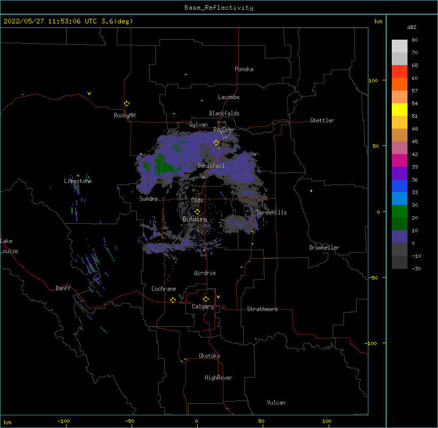
Task: Click the Vulcan town label
Action: pyautogui.click(x=276, y=403)
